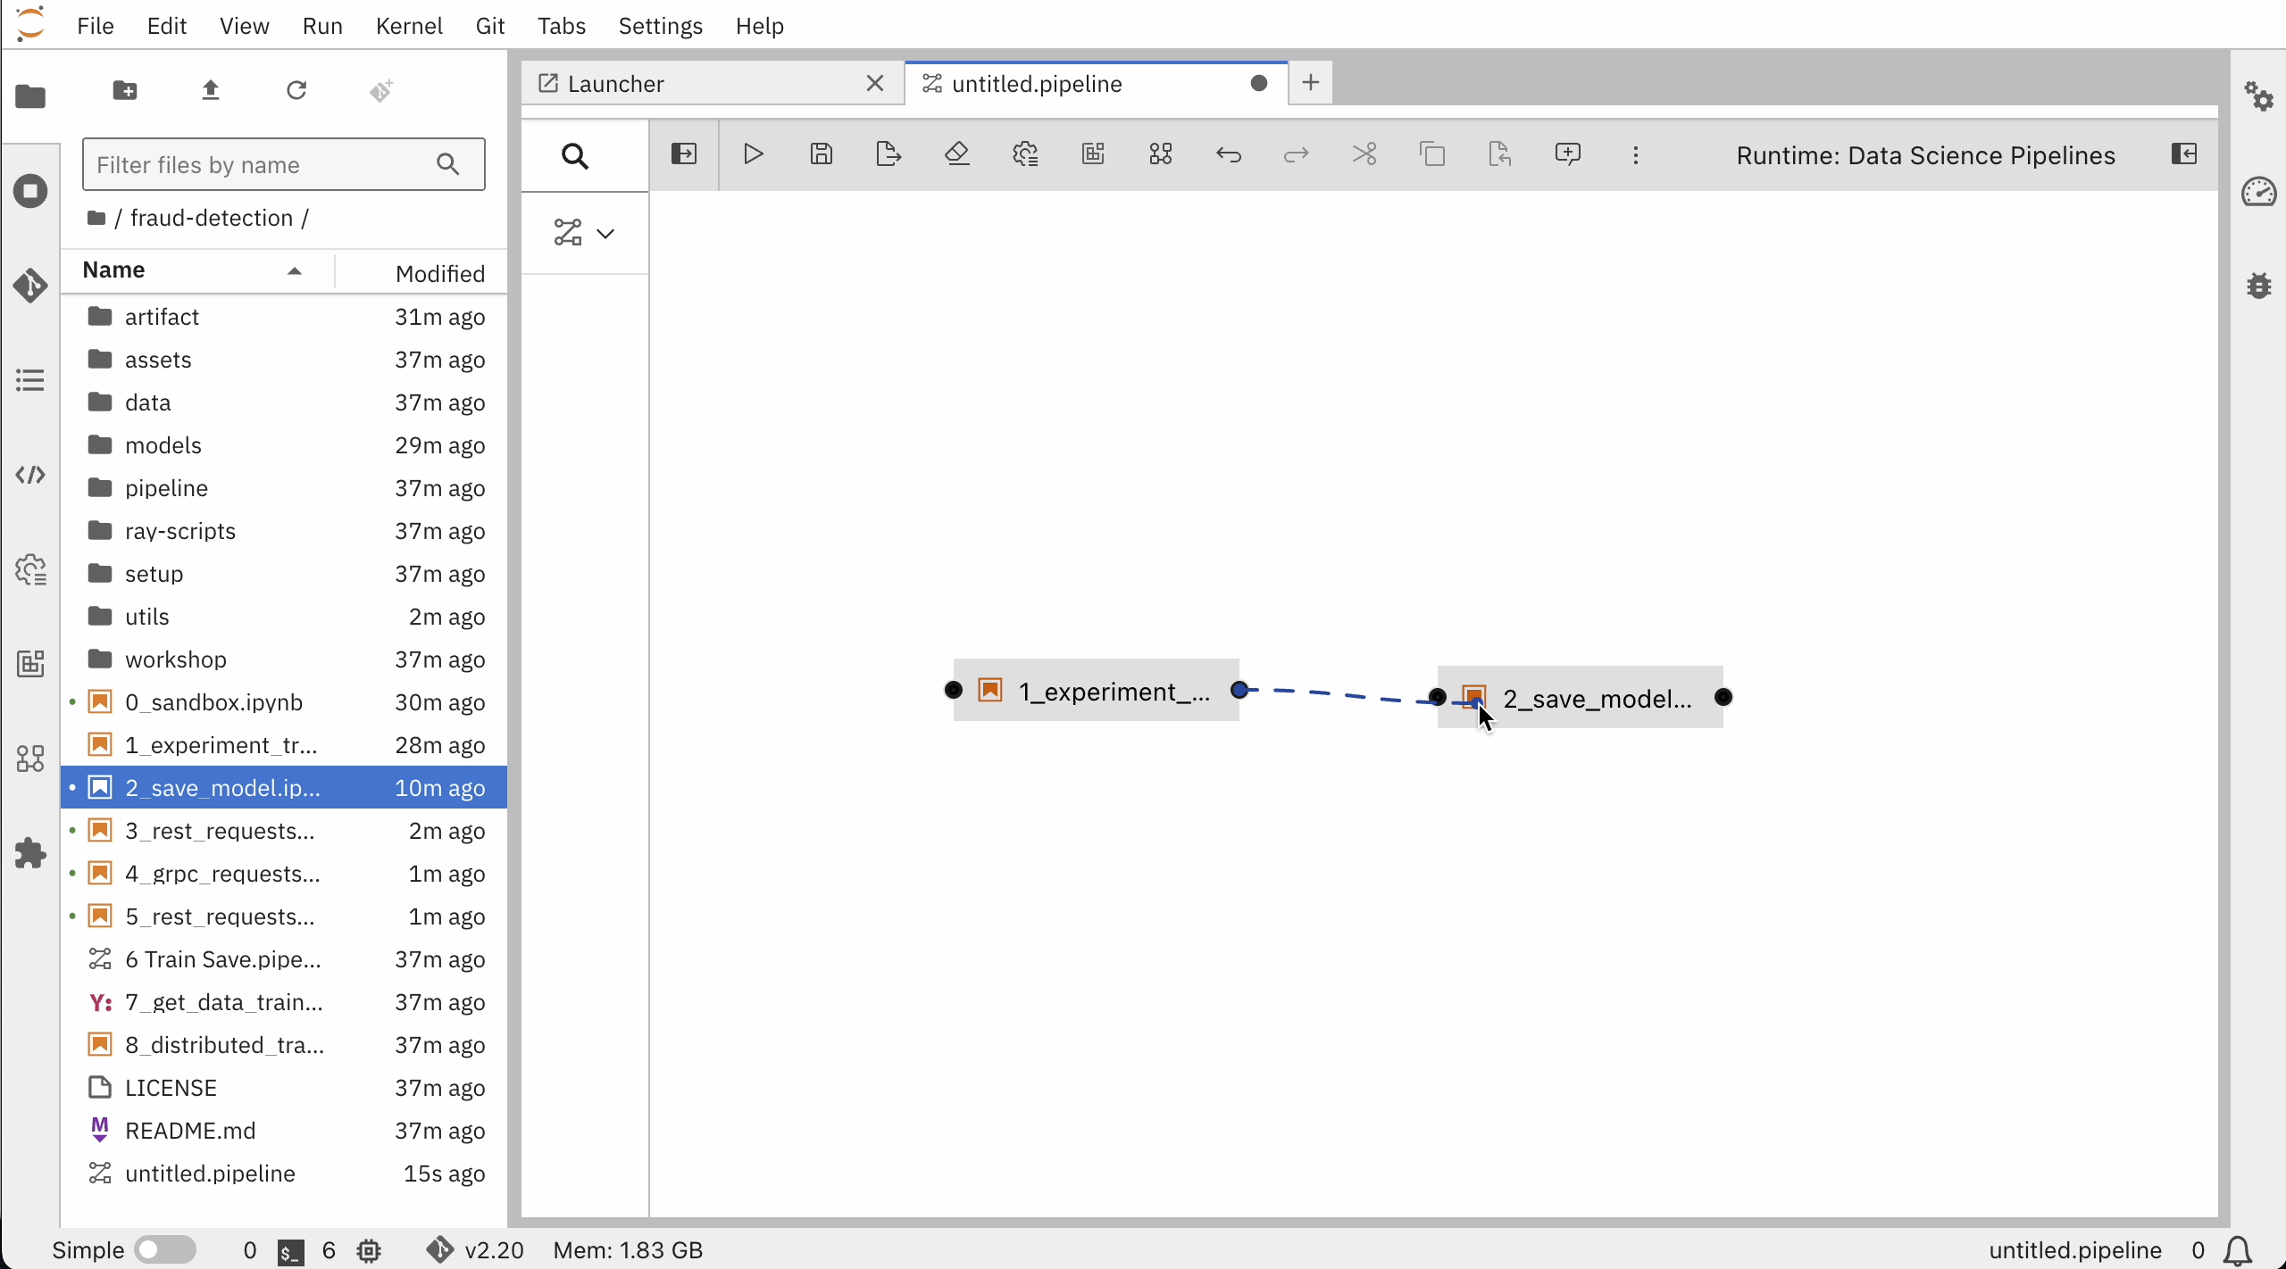Open the Runtimes icon in the toolbar
The width and height of the screenshot is (2286, 1269).
point(1024,154)
